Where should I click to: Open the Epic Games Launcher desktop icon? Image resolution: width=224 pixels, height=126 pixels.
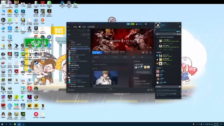tap(36, 30)
